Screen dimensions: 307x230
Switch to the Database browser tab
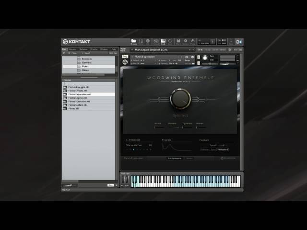pyautogui.click(x=83, y=49)
